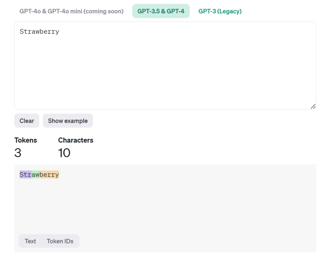
Task: Click the Clear button
Action: [x=27, y=121]
